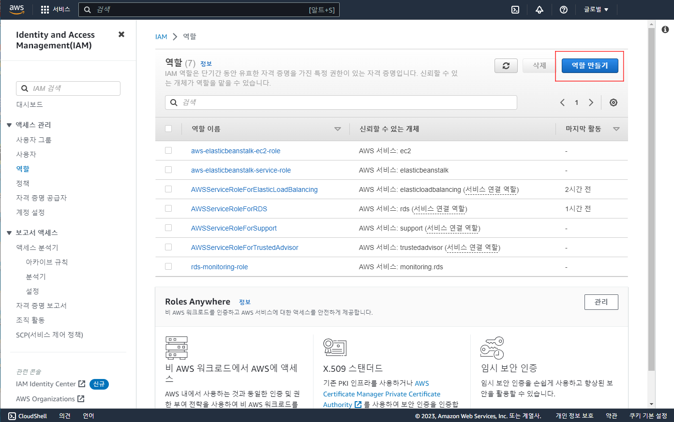Sort by 마지막 활동 column arrow
Viewport: 674px width, 422px height.
pyautogui.click(x=616, y=129)
